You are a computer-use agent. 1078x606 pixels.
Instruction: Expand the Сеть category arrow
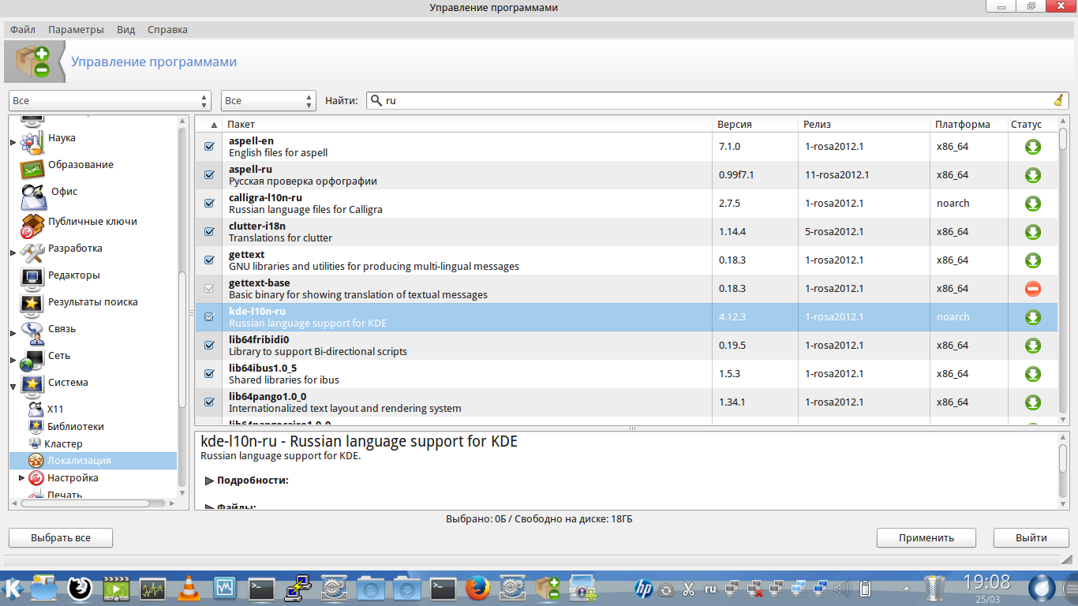(13, 361)
